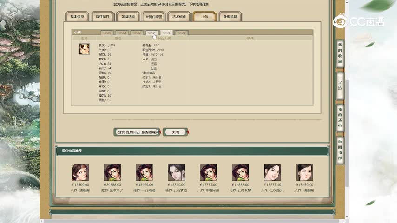Open 足迹 in the right sidebar
397x223 pixels.
click(340, 85)
